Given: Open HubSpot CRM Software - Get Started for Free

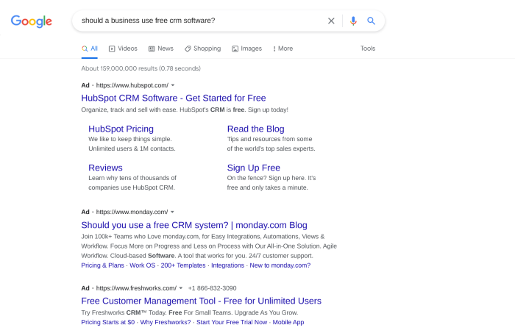Looking at the screenshot, I should (x=174, y=98).
